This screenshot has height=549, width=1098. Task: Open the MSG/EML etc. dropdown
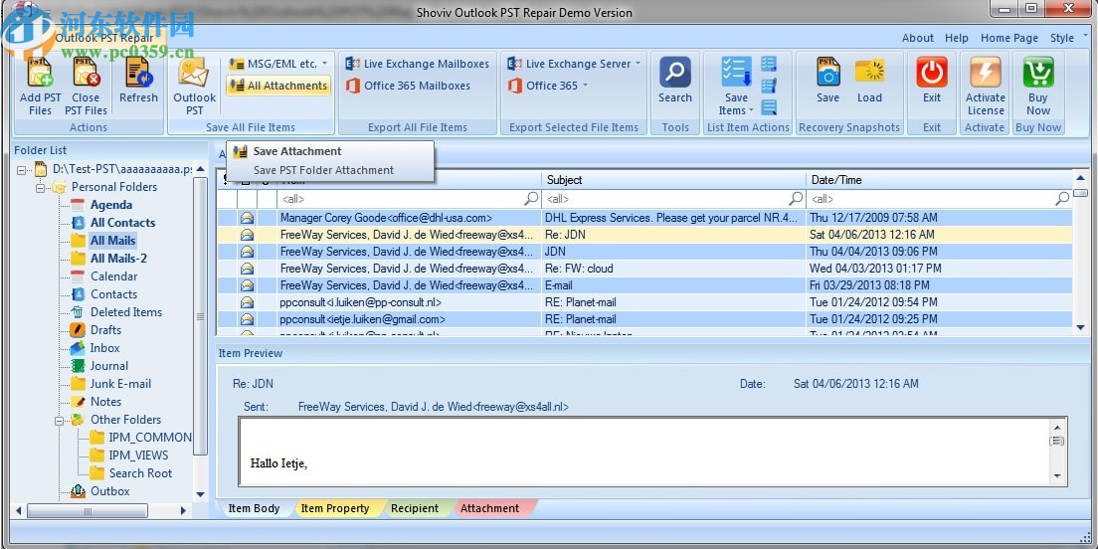278,64
